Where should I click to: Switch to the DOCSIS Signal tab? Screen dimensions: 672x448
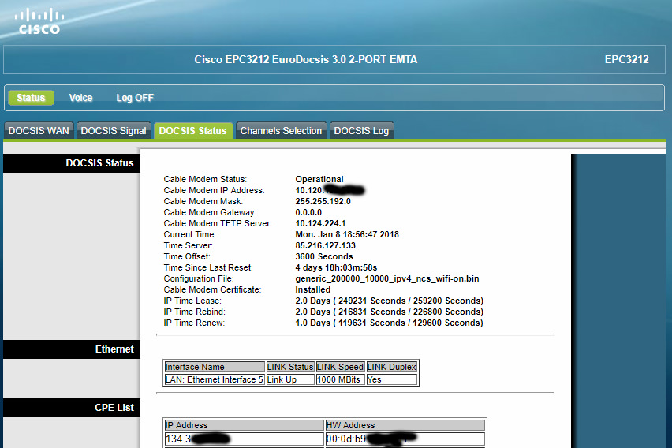(114, 131)
